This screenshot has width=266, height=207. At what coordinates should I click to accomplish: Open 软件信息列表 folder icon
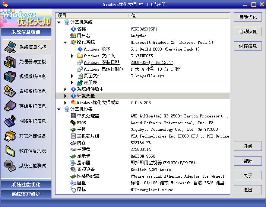click(x=10, y=151)
